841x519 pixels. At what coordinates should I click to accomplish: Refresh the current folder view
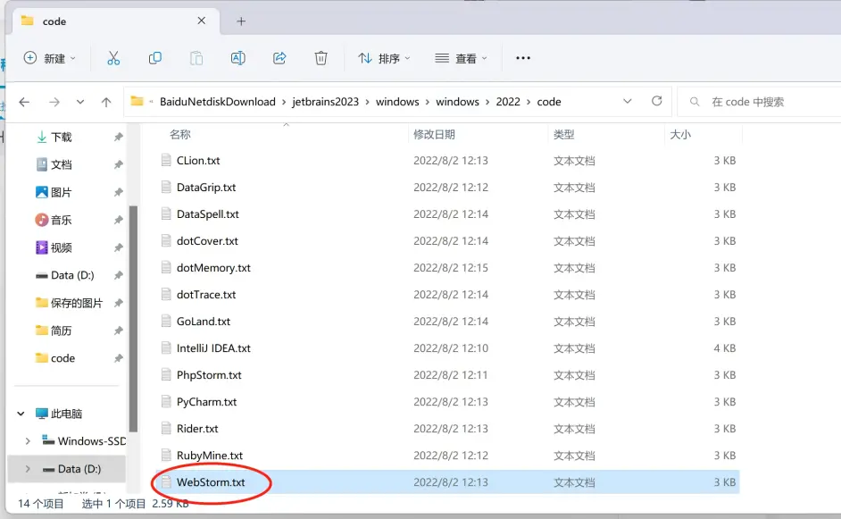656,101
